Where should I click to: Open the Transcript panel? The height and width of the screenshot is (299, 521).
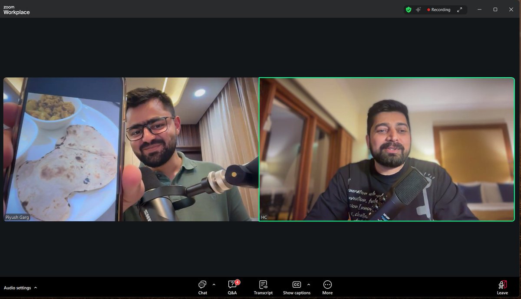pyautogui.click(x=263, y=287)
